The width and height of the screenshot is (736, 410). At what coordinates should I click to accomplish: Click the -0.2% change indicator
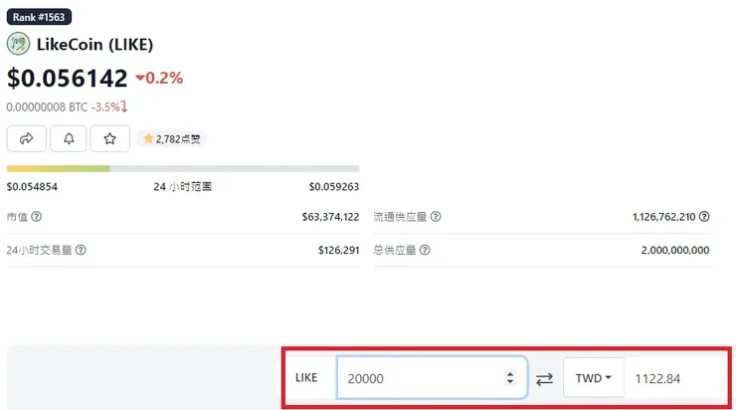click(x=159, y=78)
